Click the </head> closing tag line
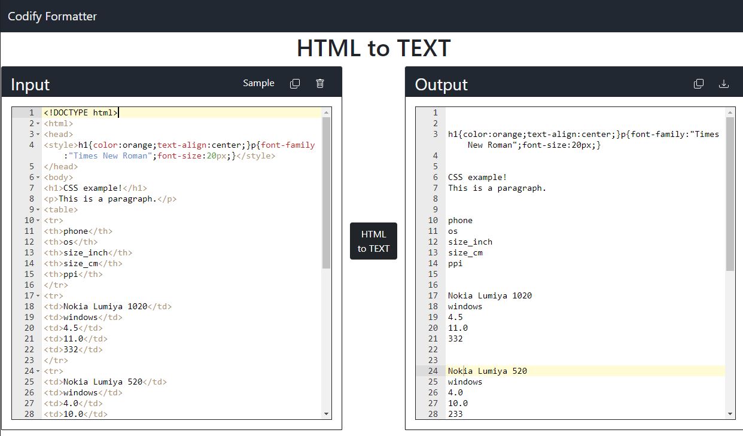743x436 pixels. [x=60, y=166]
